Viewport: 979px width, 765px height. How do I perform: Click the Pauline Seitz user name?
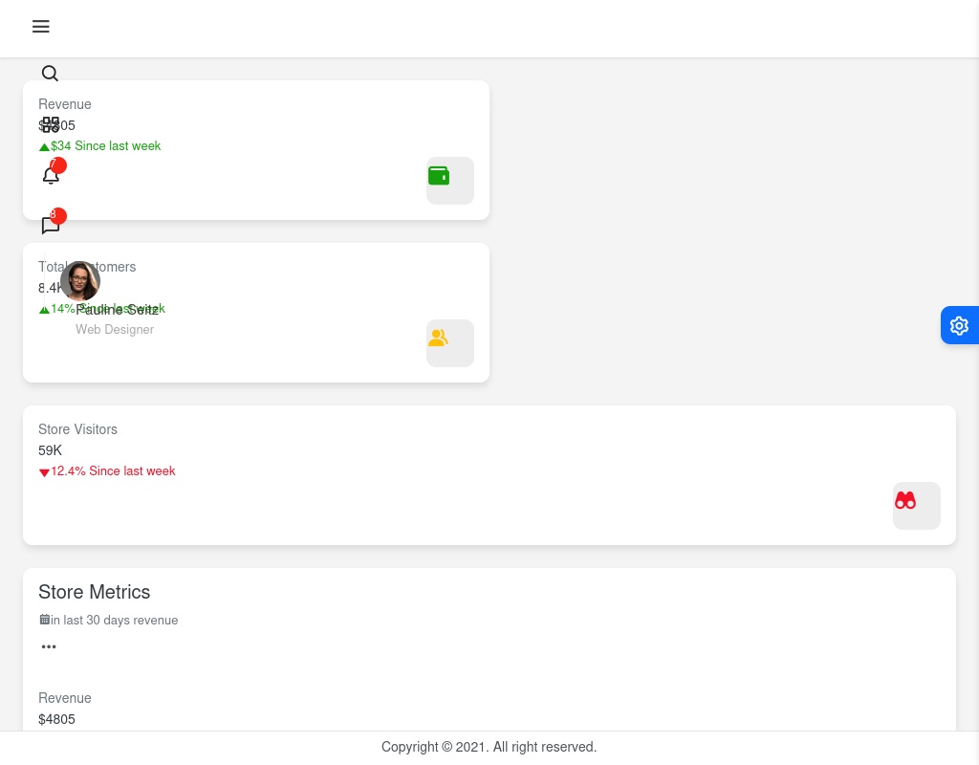[x=118, y=310]
